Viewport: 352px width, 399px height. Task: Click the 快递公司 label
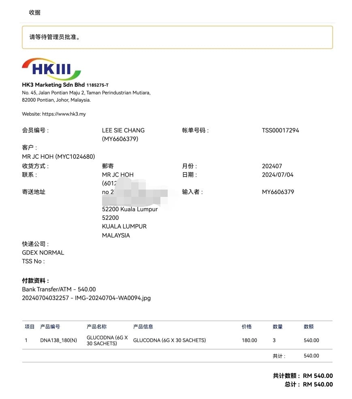35,244
